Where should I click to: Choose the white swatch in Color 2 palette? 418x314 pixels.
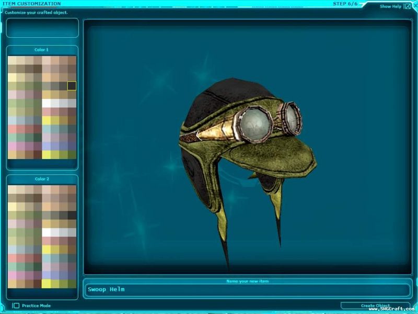point(46,232)
